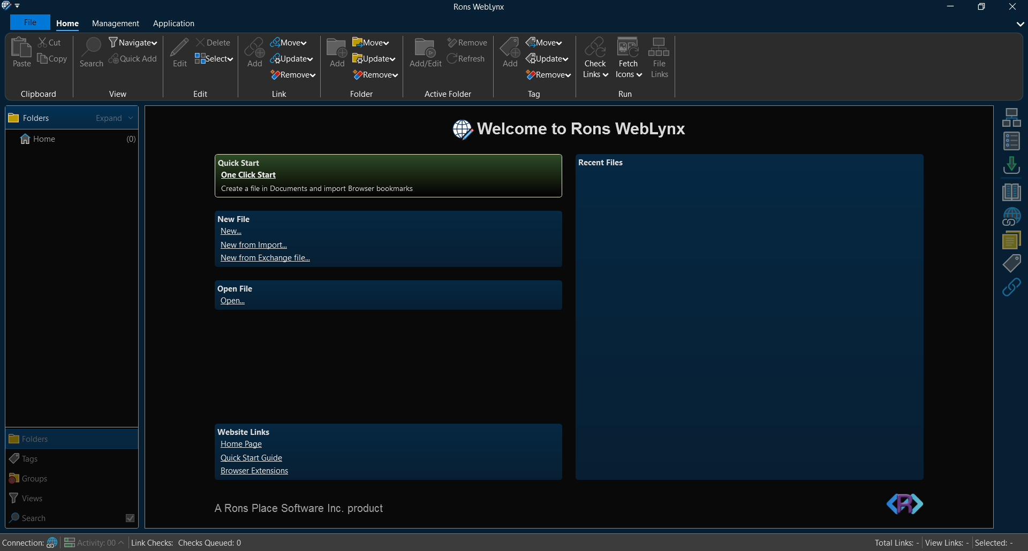Viewport: 1028px width, 551px height.
Task: Click the chain link icon in right sidebar
Action: click(1011, 287)
